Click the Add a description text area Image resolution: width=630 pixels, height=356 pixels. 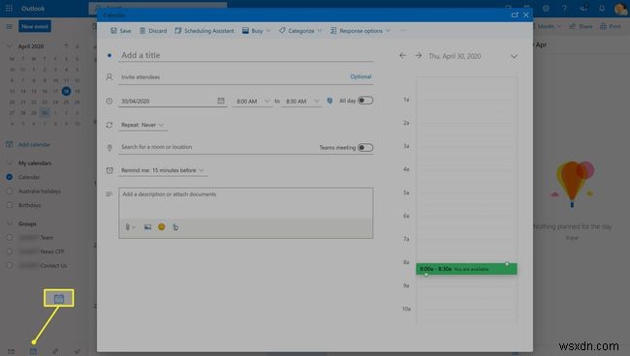245,203
